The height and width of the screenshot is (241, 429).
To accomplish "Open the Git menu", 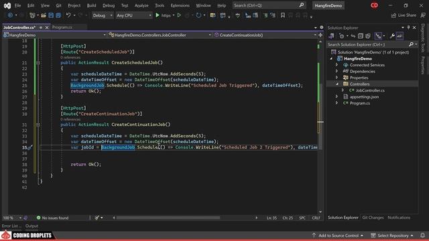I will [x=58, y=5].
